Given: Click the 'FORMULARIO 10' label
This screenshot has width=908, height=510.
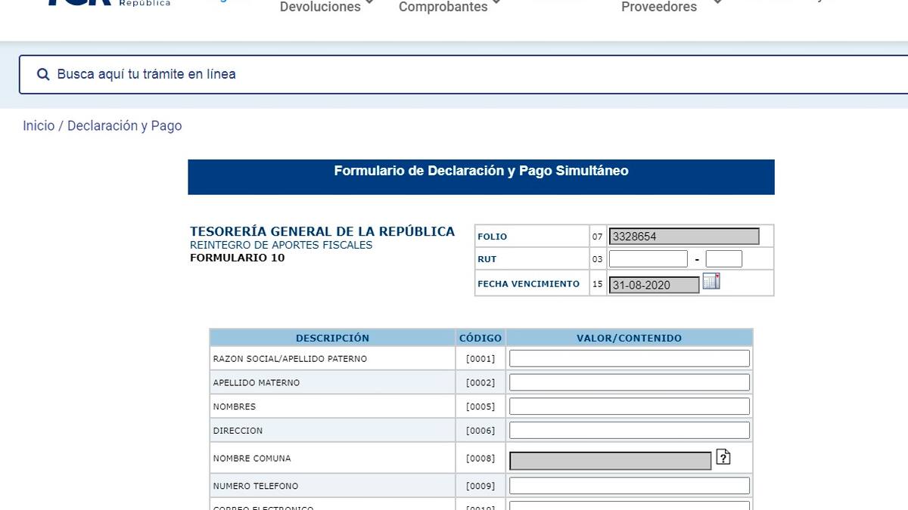Looking at the screenshot, I should pyautogui.click(x=238, y=258).
